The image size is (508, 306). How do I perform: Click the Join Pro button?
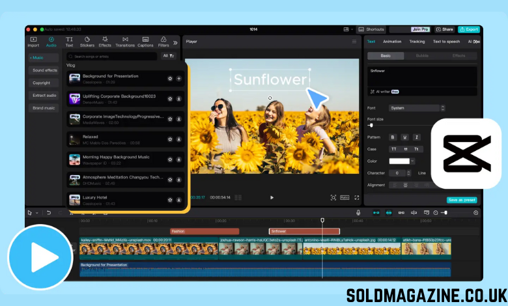click(x=420, y=29)
